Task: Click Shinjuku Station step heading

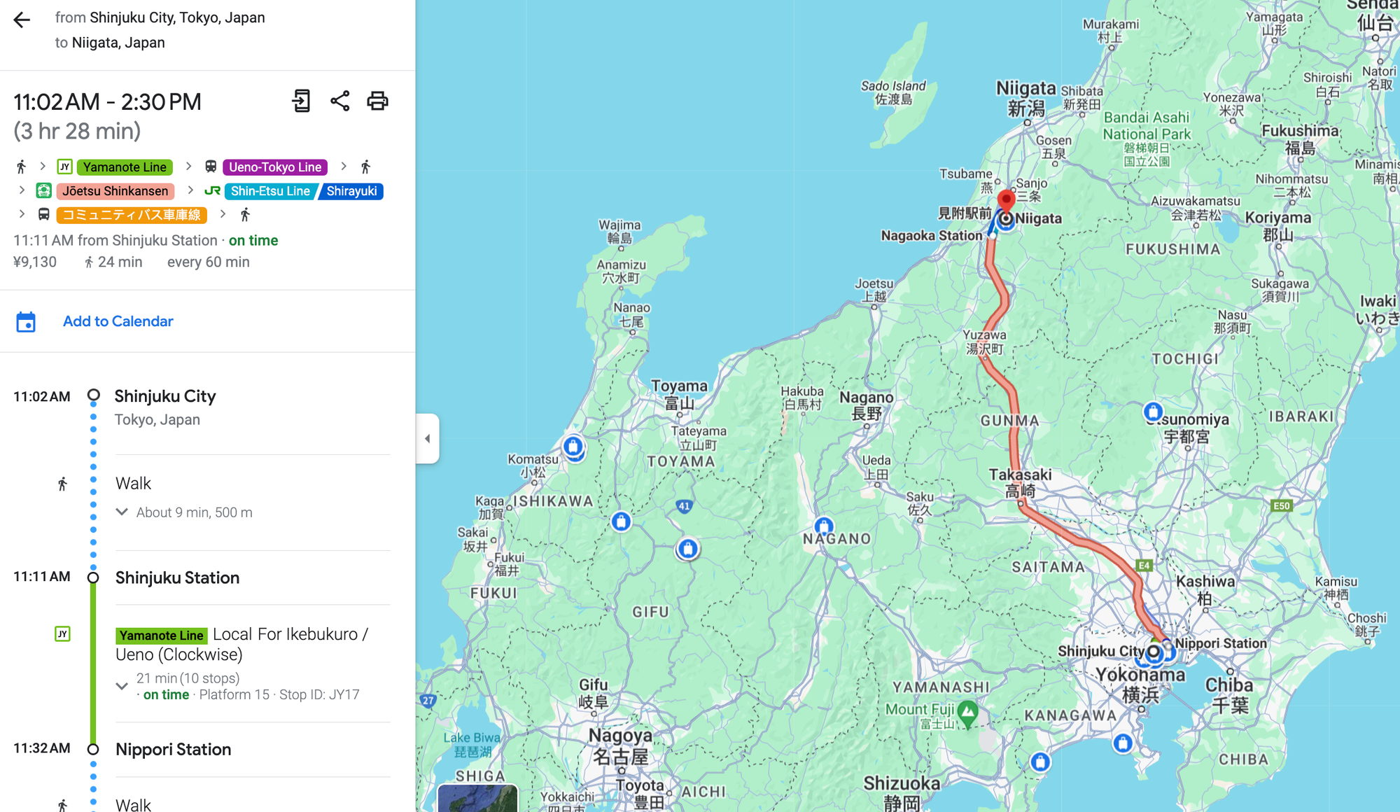Action: click(x=177, y=577)
